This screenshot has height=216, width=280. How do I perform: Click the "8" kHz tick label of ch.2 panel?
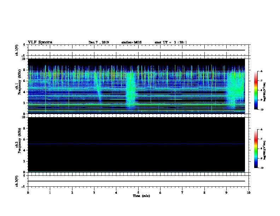tap(24, 128)
